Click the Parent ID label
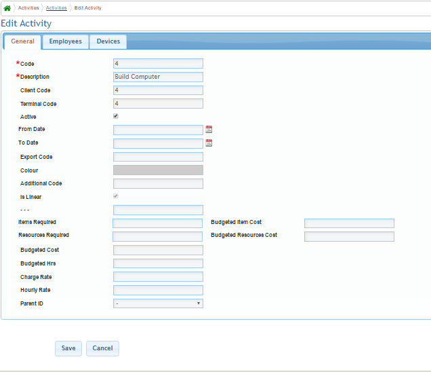431x372 pixels. click(32, 303)
